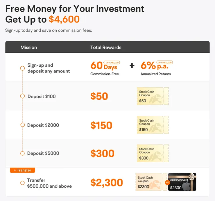Select the circle beside Sign-up and deposit
The width and height of the screenshot is (215, 201).
(22, 68)
